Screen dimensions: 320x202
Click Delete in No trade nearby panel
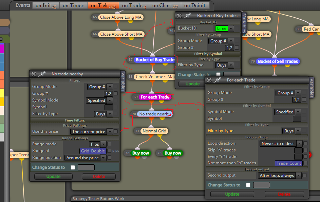(x=99, y=177)
